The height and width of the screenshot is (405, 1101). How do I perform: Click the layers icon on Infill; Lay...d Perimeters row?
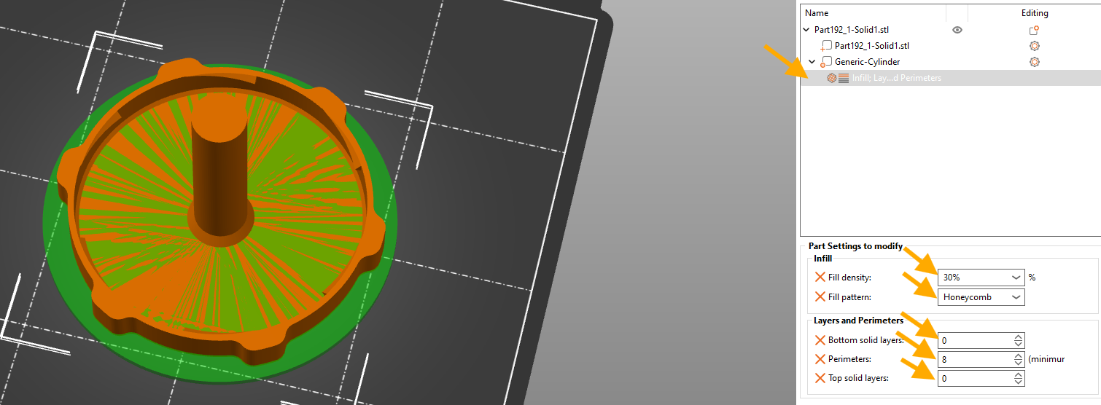pyautogui.click(x=843, y=78)
